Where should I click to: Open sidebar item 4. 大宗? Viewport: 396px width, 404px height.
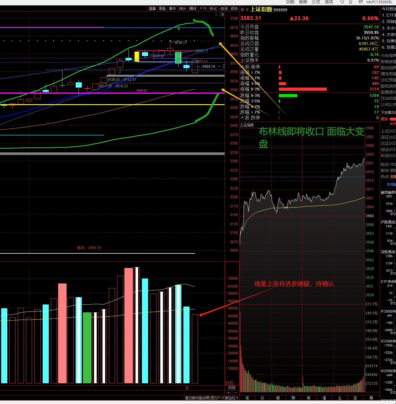click(x=389, y=34)
